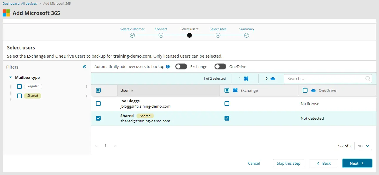
Task: Click the Regular mailbox tag label
Action: point(33,86)
